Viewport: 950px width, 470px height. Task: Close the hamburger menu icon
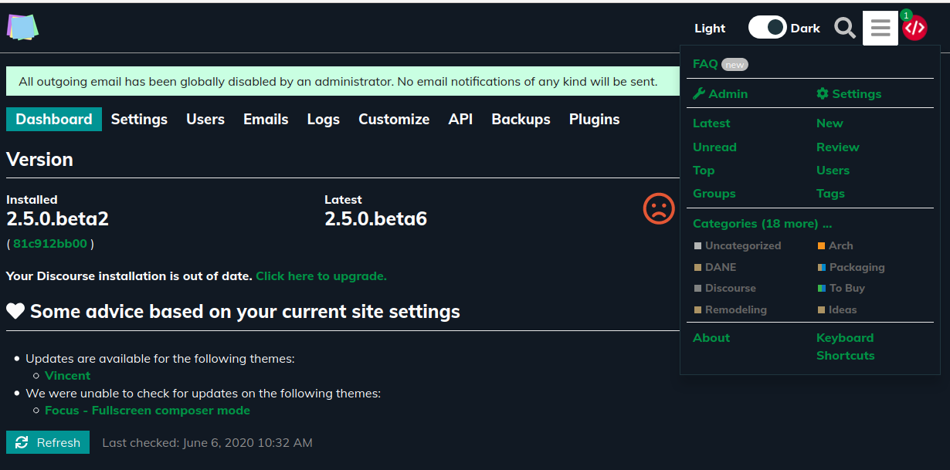point(880,29)
